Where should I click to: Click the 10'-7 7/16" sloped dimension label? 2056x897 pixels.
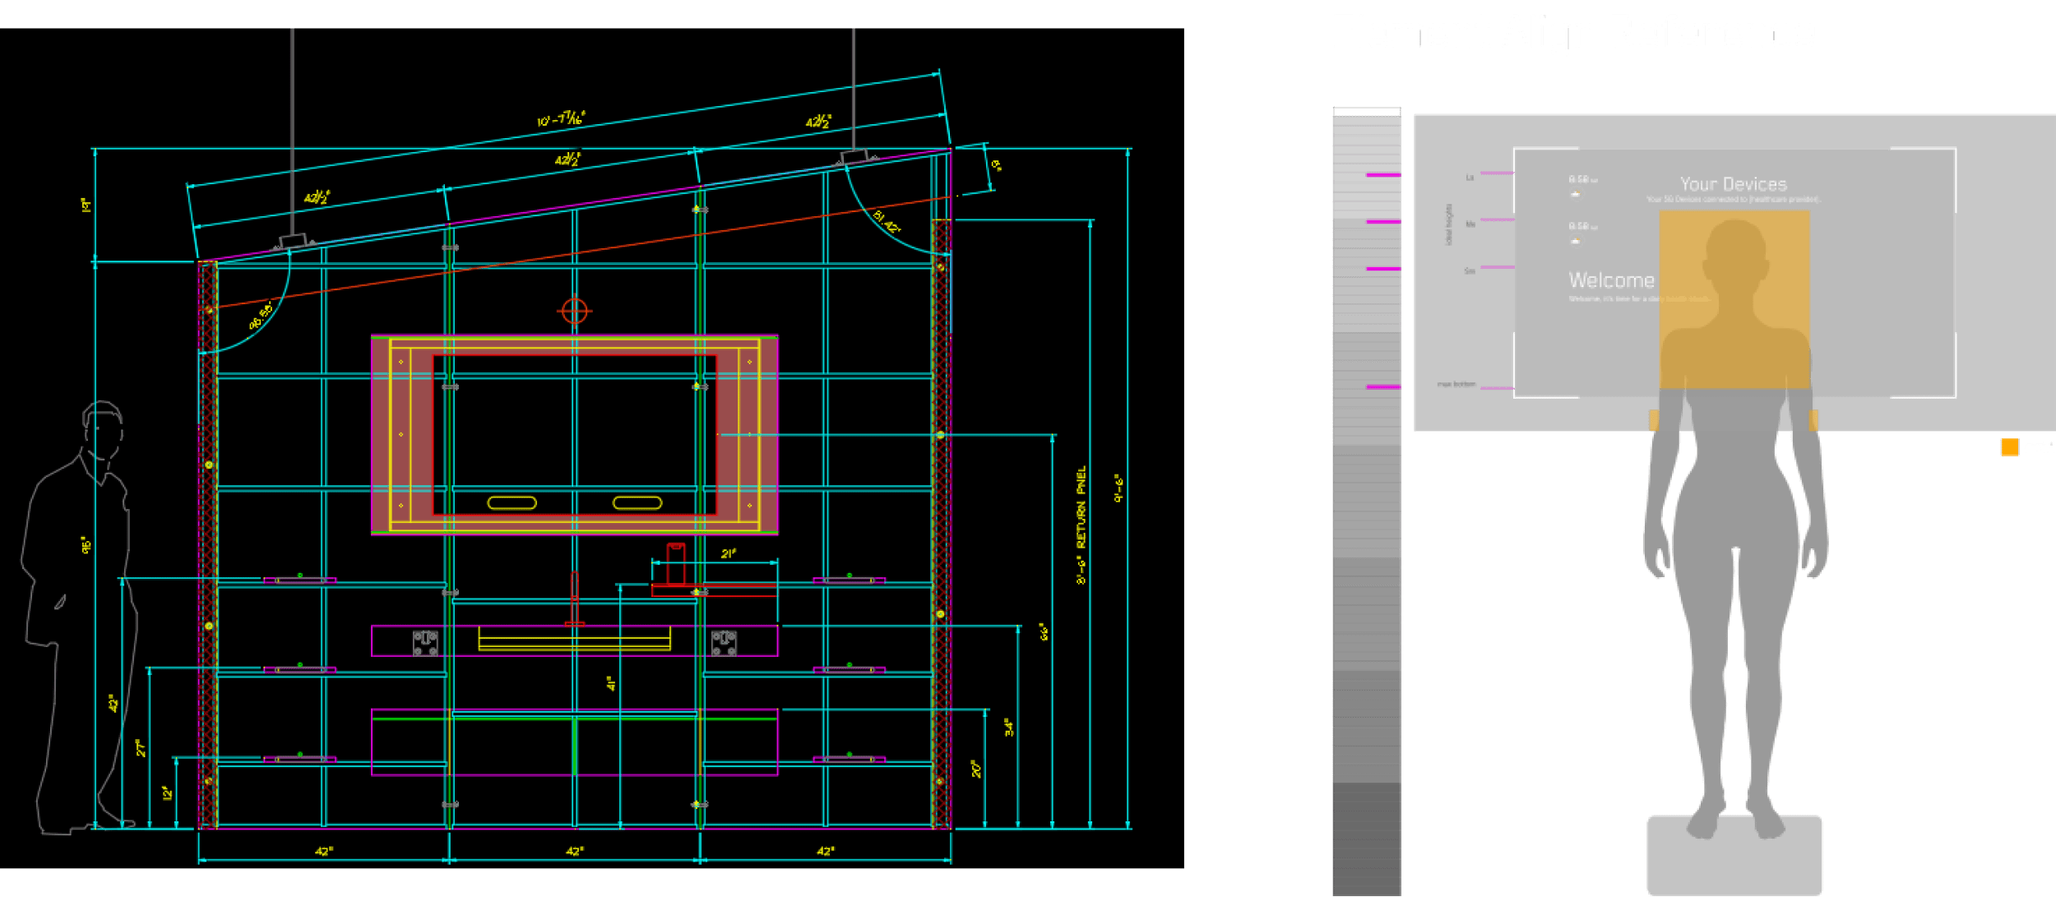click(561, 119)
